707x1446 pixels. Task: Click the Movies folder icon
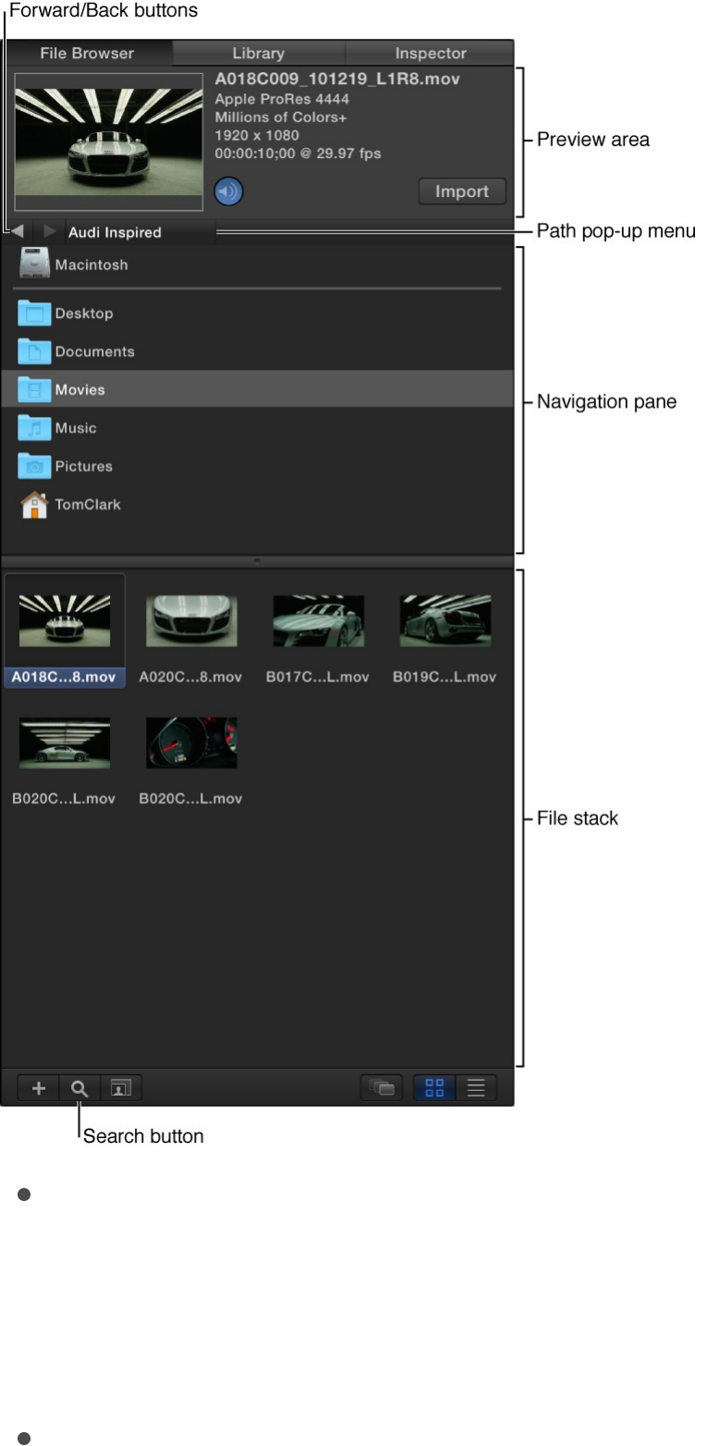(x=34, y=389)
